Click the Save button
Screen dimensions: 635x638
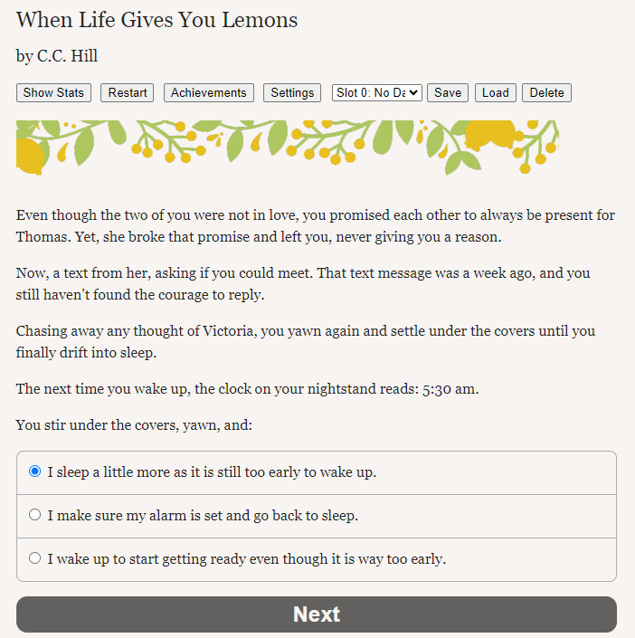448,93
